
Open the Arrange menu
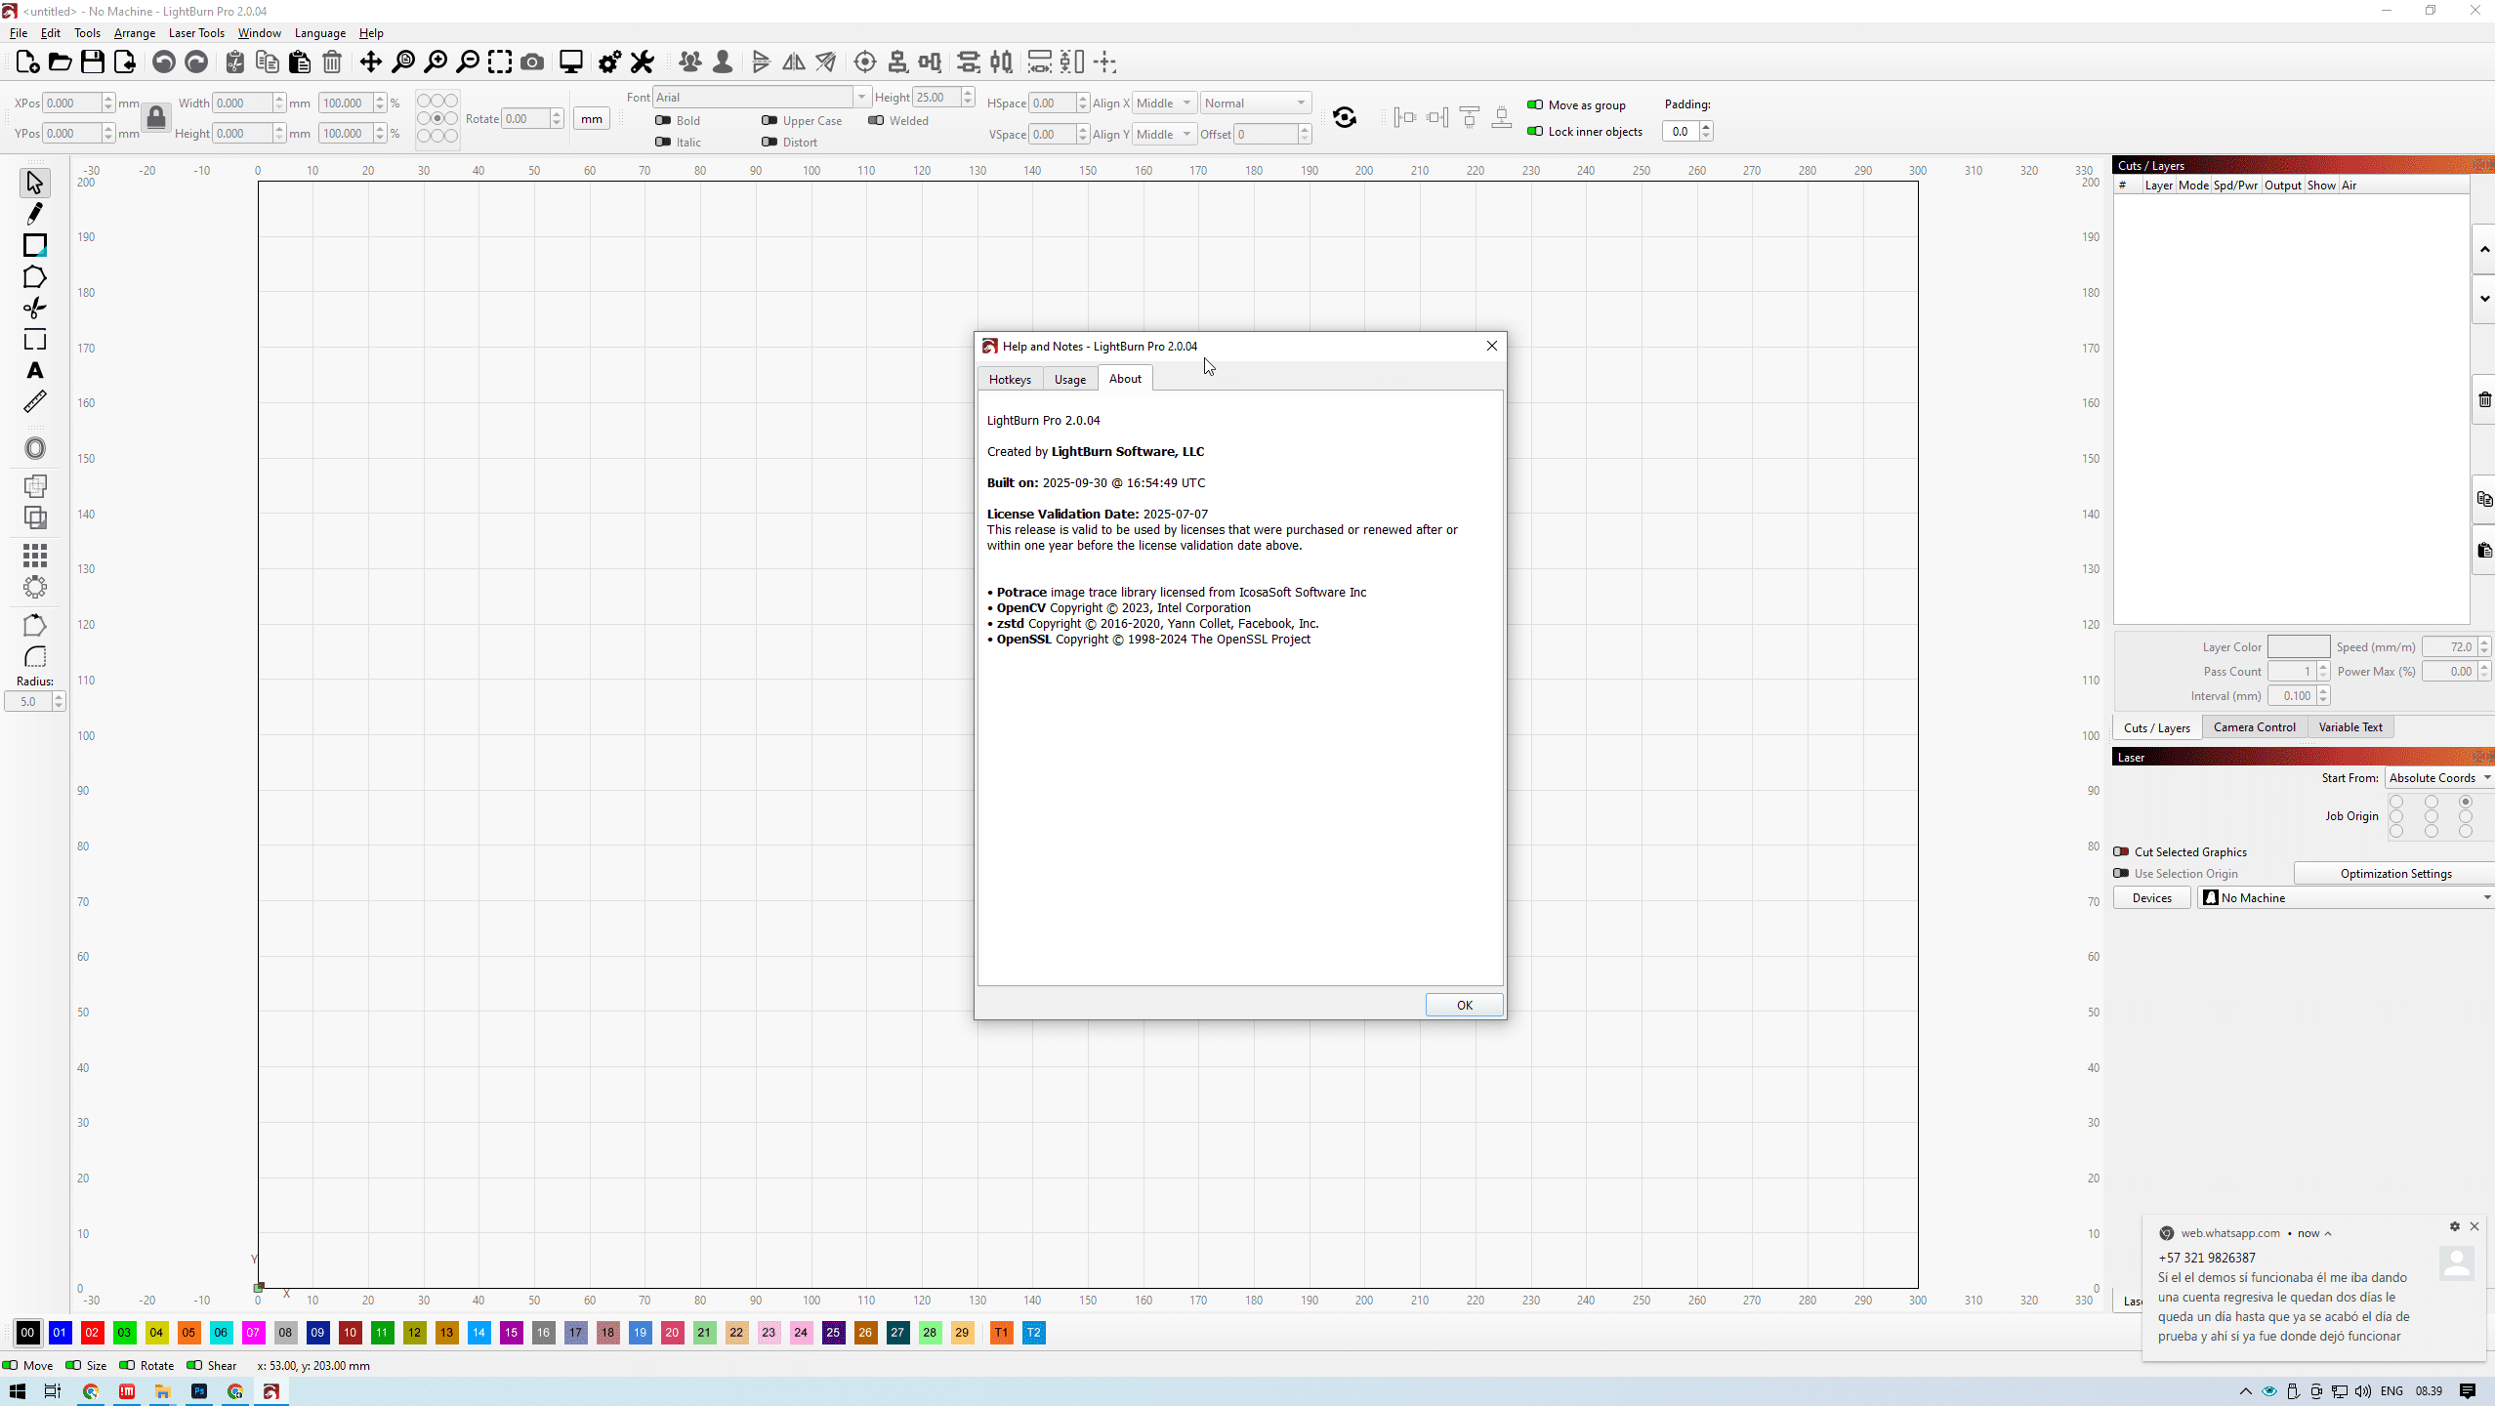point(135,33)
